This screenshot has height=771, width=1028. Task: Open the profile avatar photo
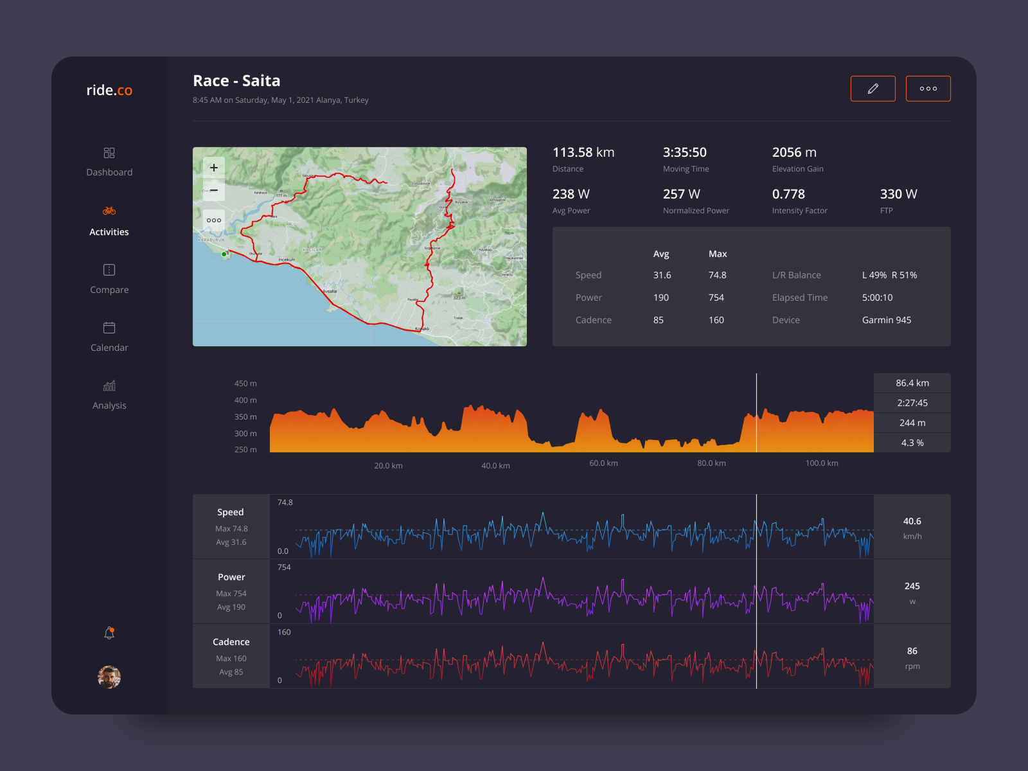point(109,677)
